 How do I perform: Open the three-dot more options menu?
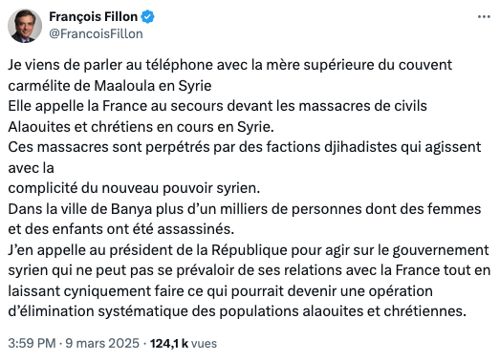click(x=484, y=17)
